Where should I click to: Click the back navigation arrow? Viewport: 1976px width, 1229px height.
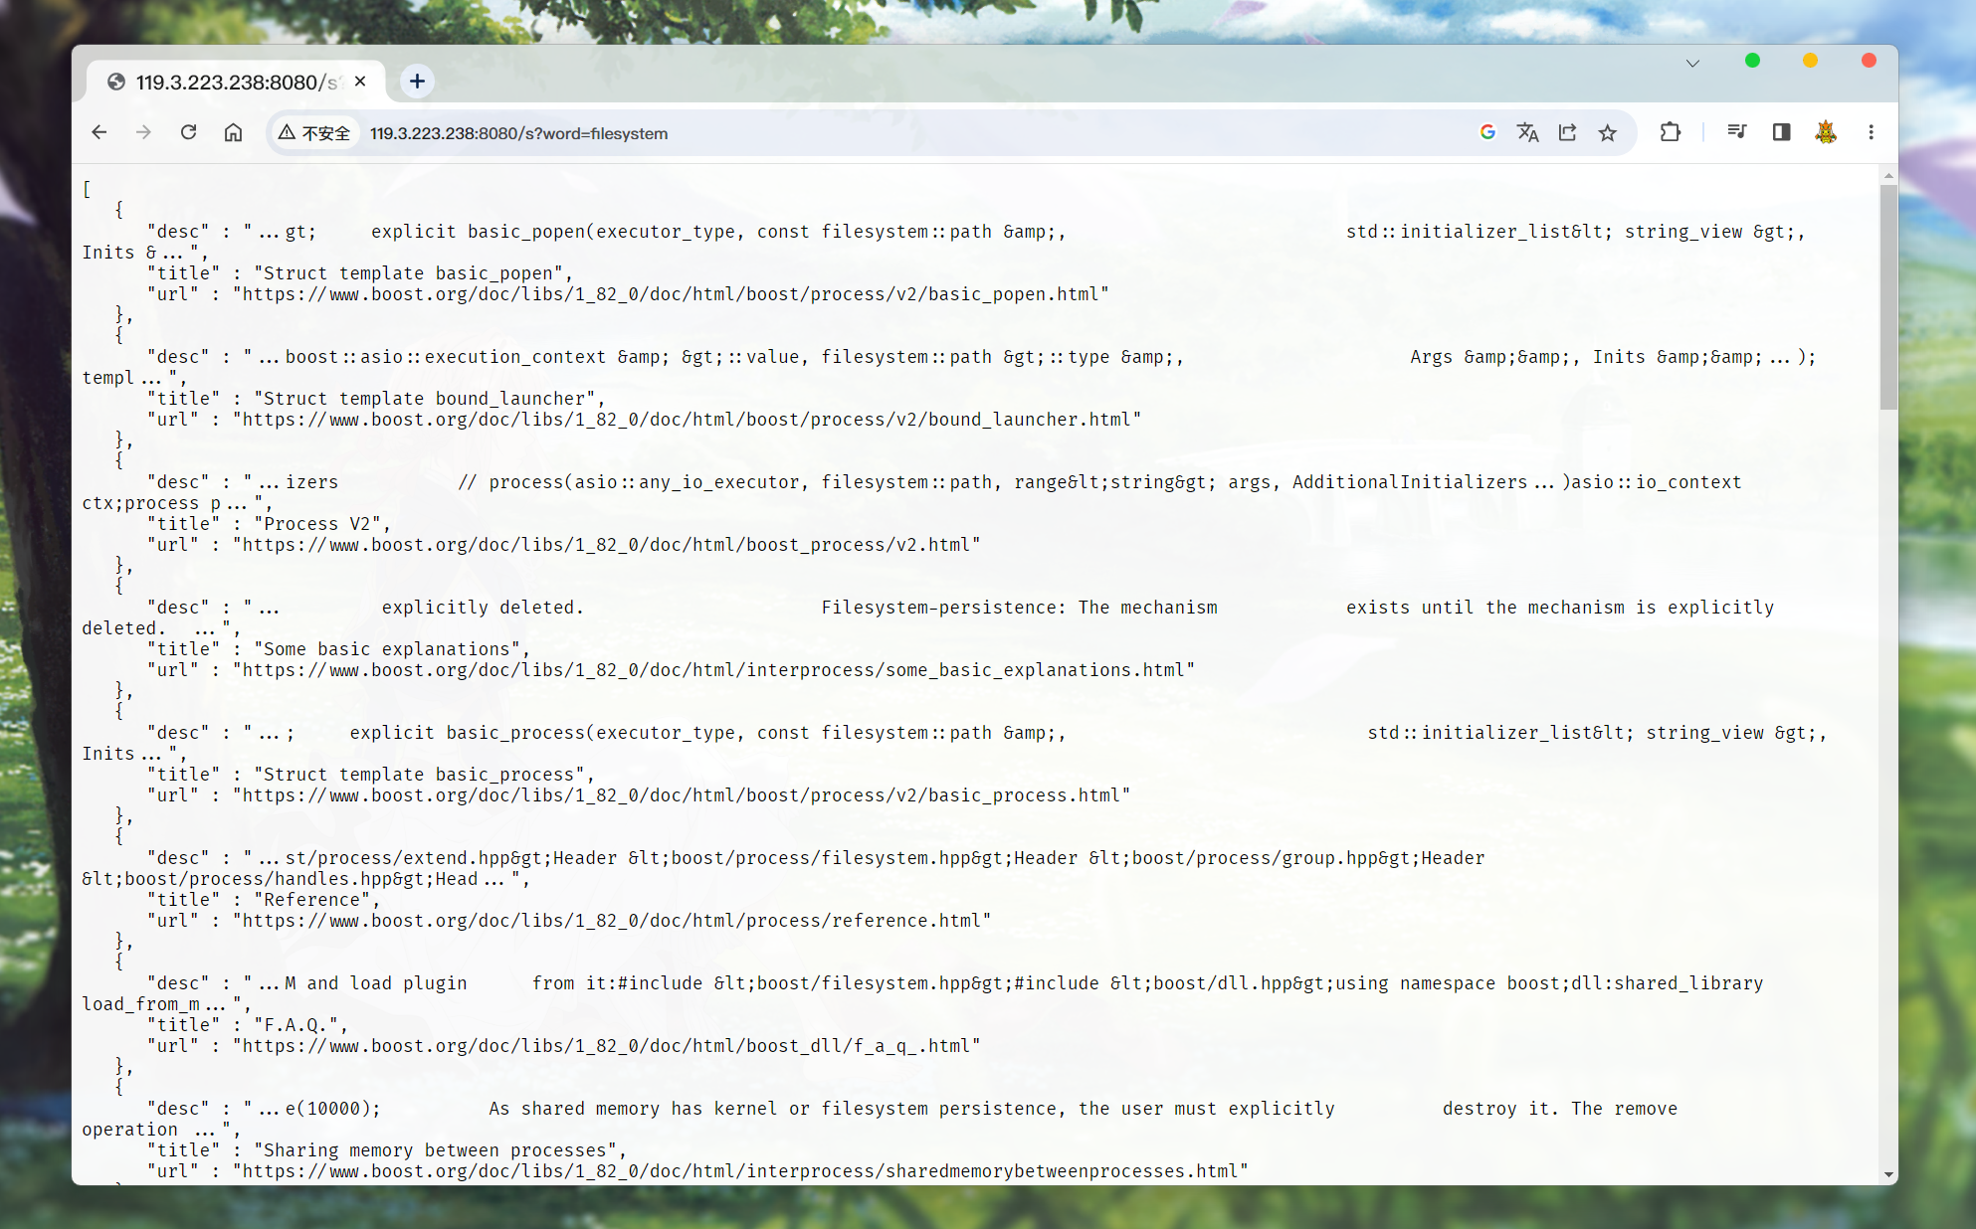tap(99, 132)
